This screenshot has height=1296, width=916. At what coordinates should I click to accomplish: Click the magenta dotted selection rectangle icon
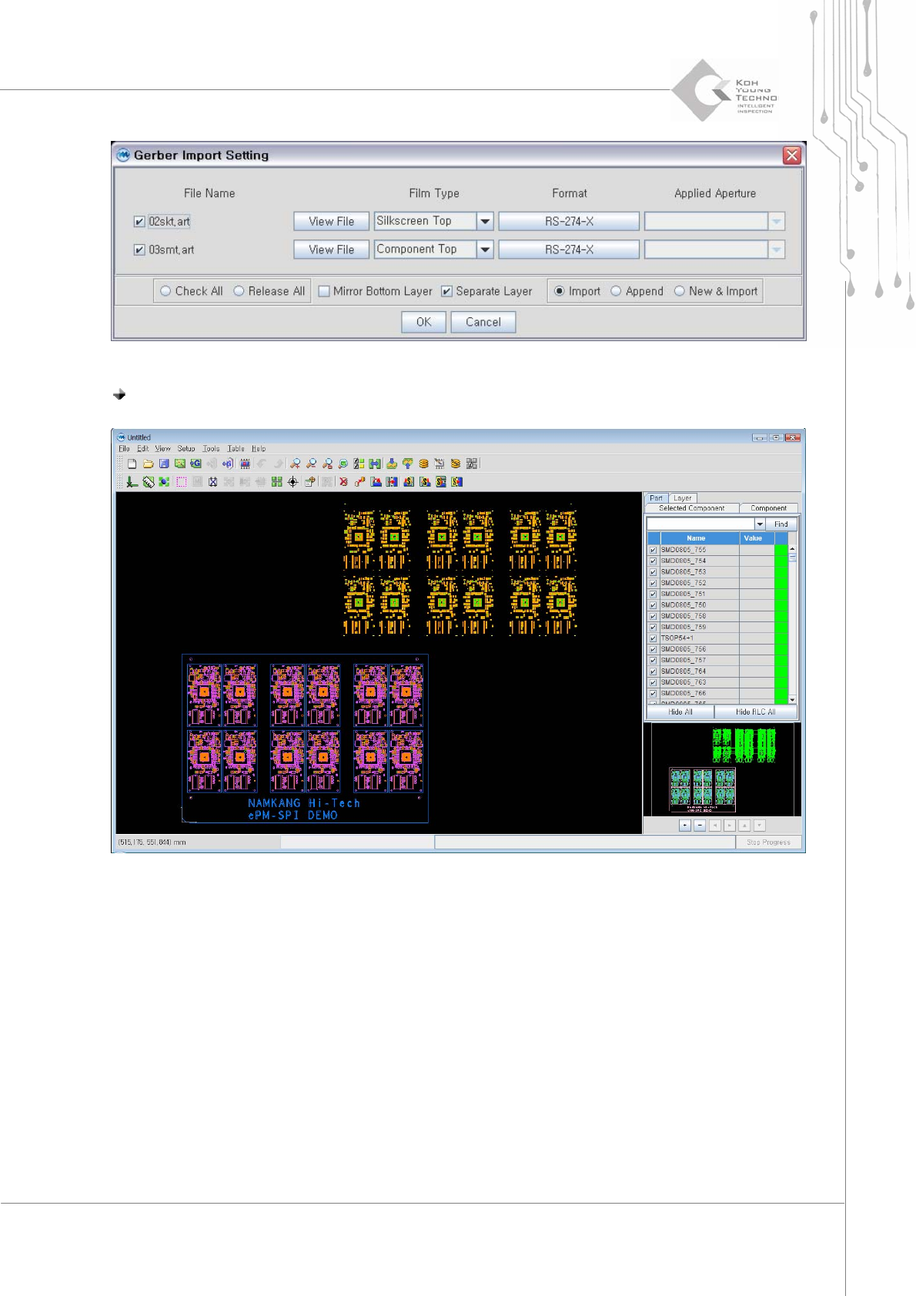181,482
